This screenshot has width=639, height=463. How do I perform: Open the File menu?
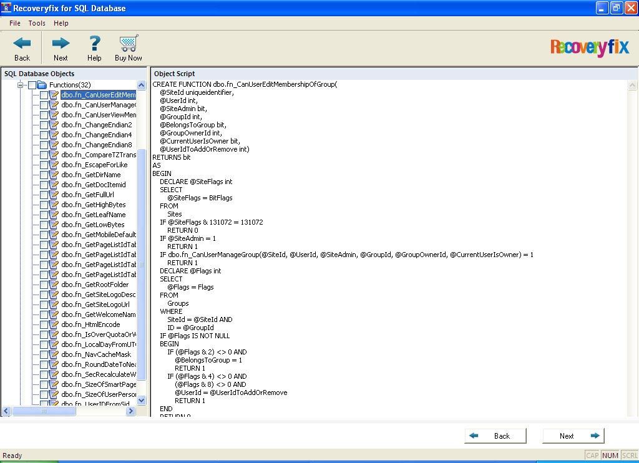pos(15,23)
